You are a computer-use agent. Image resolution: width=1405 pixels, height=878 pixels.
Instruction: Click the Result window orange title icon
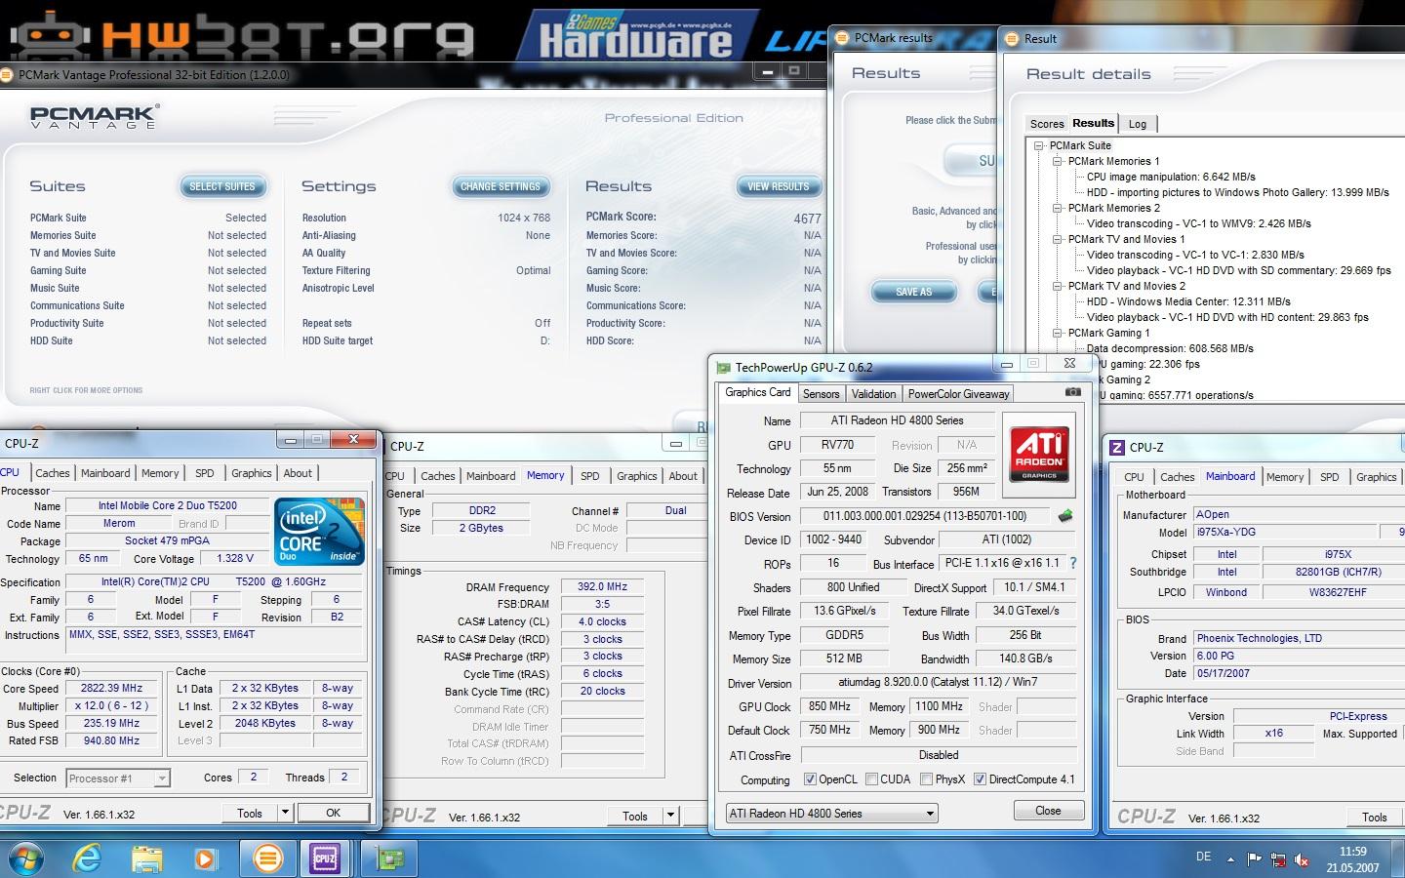pos(1012,39)
